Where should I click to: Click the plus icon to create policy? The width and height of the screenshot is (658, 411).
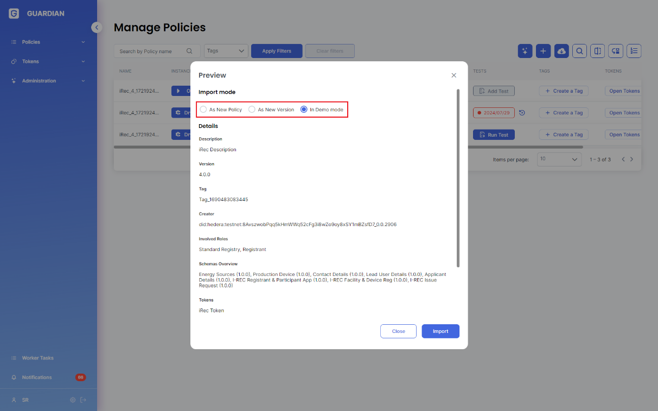(x=543, y=51)
